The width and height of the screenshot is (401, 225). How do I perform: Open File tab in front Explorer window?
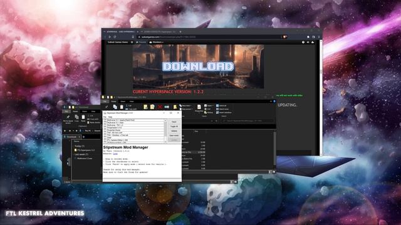coord(105,101)
